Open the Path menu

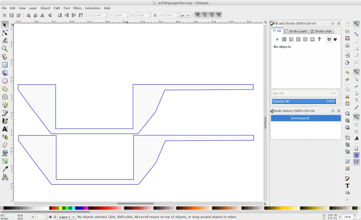pos(57,8)
